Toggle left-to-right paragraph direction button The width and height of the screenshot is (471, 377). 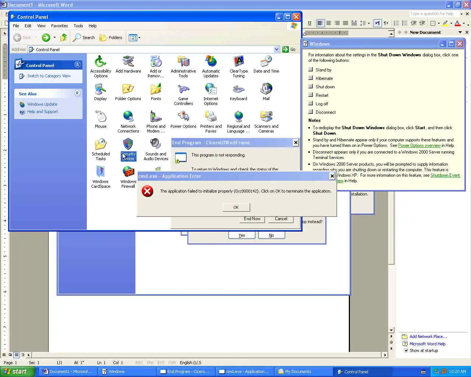tap(378, 23)
